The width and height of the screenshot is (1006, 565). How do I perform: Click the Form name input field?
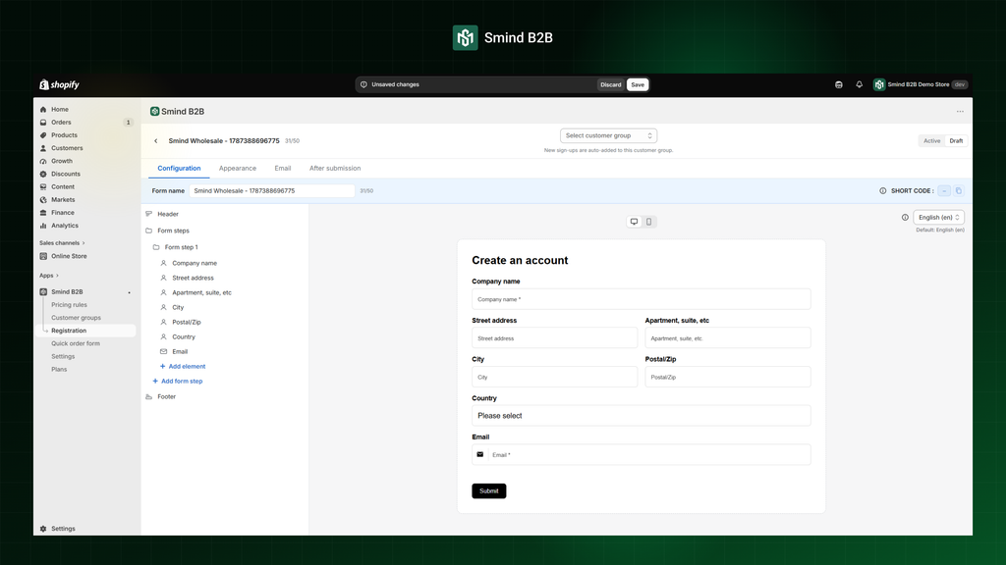[x=271, y=191]
